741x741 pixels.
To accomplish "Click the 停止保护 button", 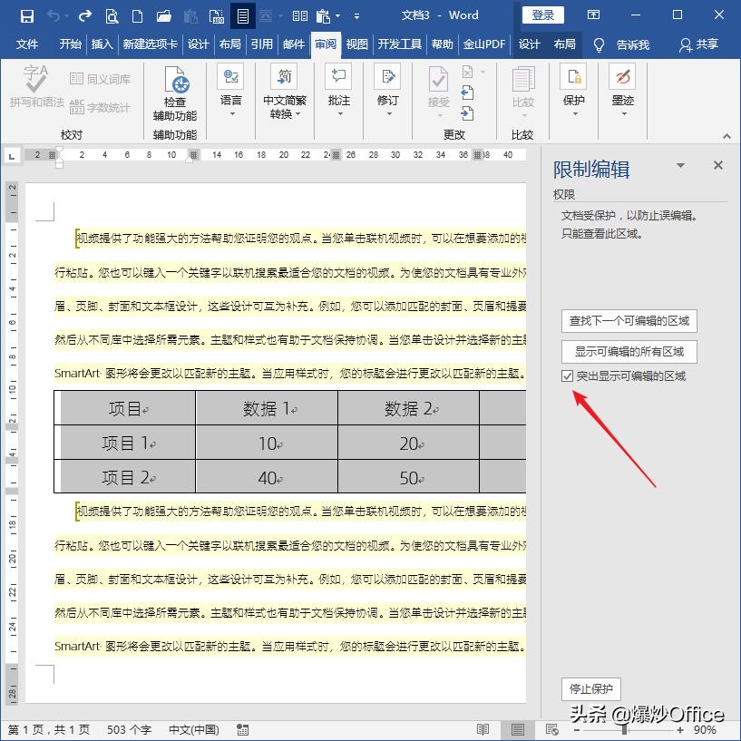I will tap(590, 688).
